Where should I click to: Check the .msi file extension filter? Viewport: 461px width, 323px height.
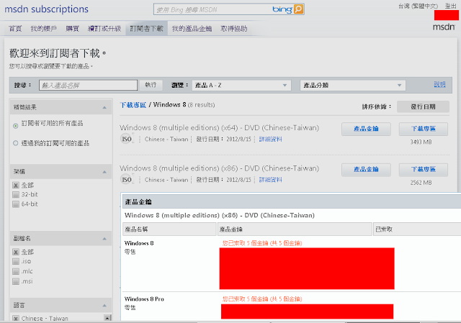point(16,281)
